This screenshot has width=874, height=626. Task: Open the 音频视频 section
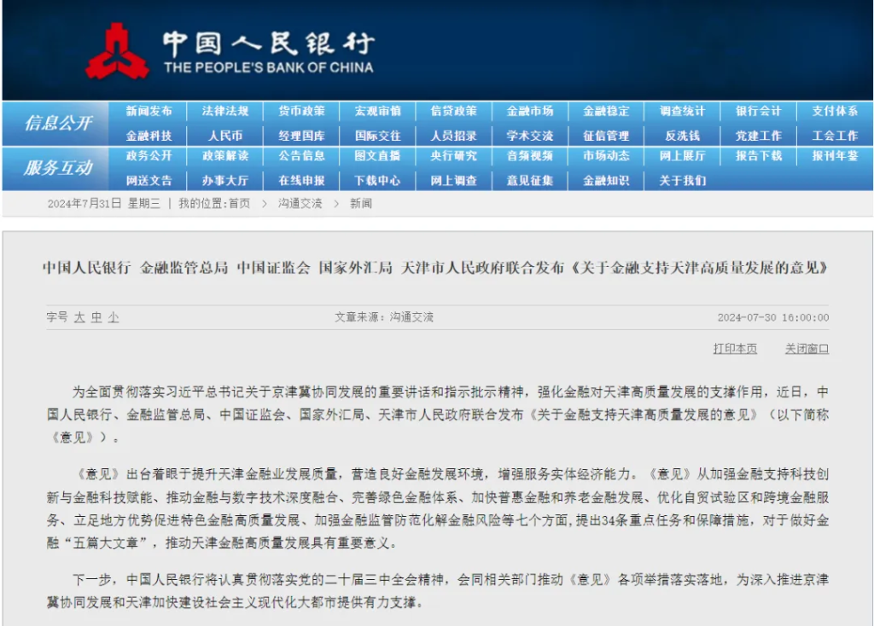click(x=530, y=156)
